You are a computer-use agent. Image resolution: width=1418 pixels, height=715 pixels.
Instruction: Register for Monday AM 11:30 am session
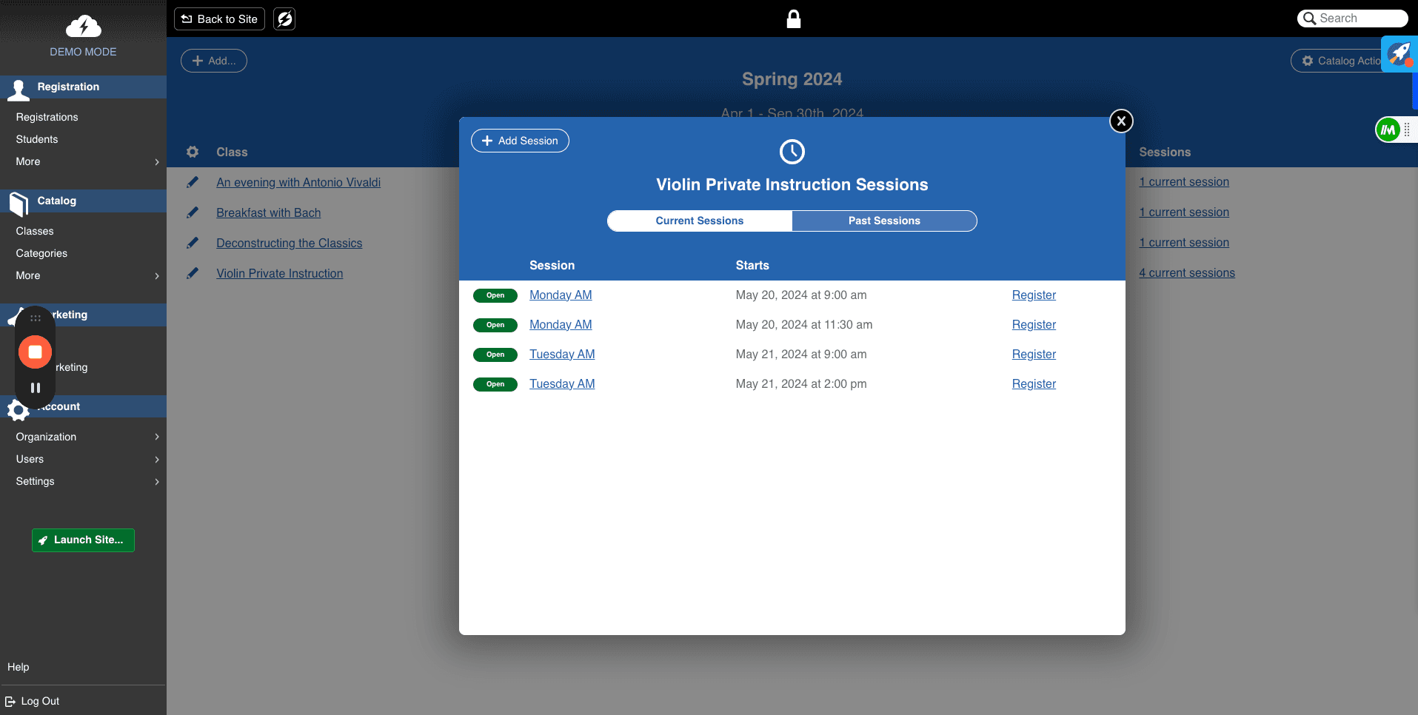[1034, 324]
